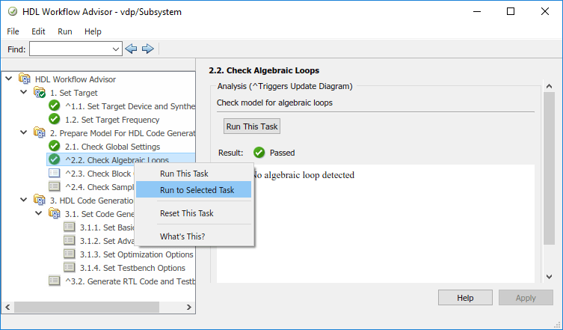The width and height of the screenshot is (563, 330).
Task: Select Reset This Task in context menu
Action: pyautogui.click(x=186, y=213)
